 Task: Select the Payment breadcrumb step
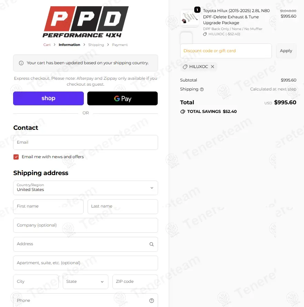click(x=120, y=45)
